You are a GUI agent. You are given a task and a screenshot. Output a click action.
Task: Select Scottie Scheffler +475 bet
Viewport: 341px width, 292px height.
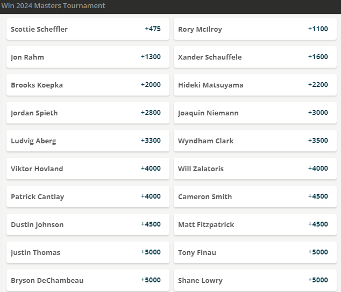(88, 29)
